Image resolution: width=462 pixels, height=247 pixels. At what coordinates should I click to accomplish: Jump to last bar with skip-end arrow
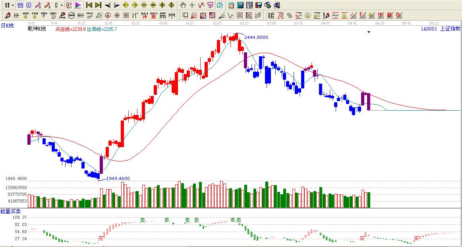tap(98, 5)
